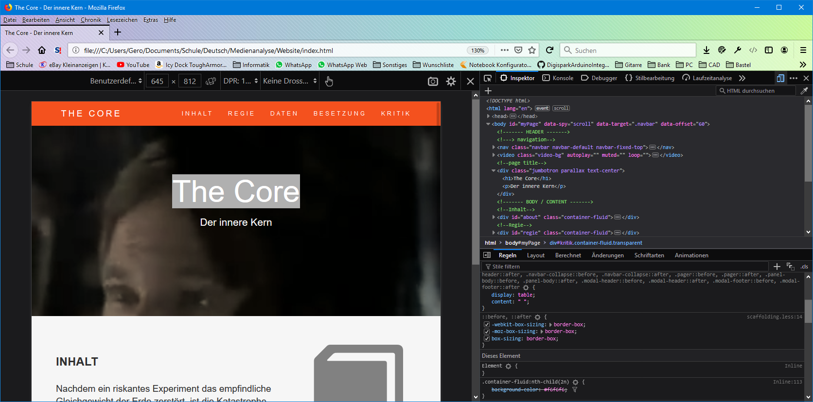Open responsive design mode settings gear
The image size is (813, 402).
[451, 82]
